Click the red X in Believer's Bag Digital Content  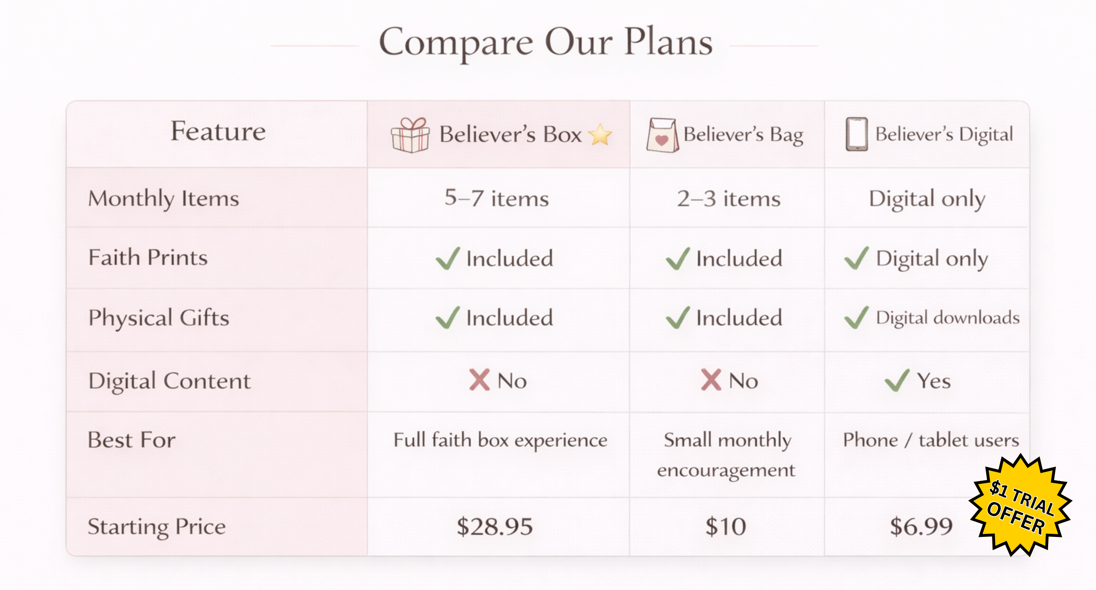pos(711,380)
